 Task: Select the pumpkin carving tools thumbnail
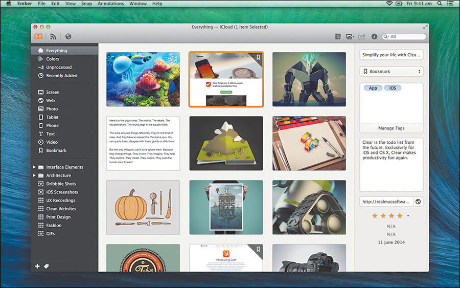coord(143,207)
